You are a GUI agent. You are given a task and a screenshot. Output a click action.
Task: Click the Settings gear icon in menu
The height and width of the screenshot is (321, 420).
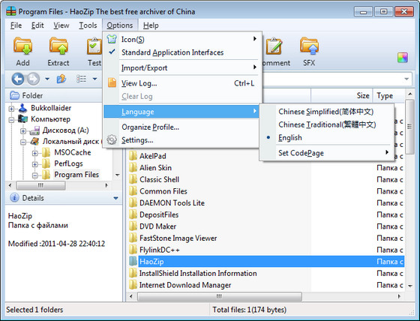click(x=112, y=139)
